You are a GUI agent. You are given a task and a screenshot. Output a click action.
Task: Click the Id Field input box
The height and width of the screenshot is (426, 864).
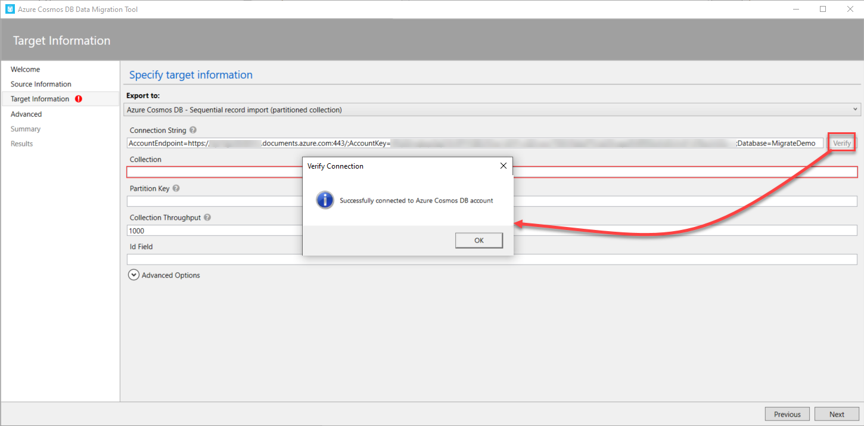pos(492,259)
